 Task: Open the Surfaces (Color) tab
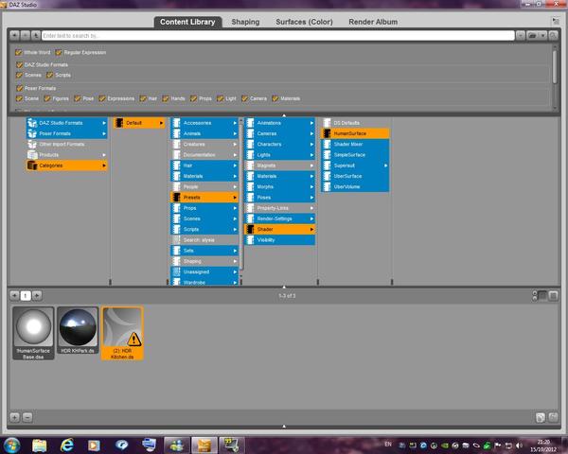(304, 22)
